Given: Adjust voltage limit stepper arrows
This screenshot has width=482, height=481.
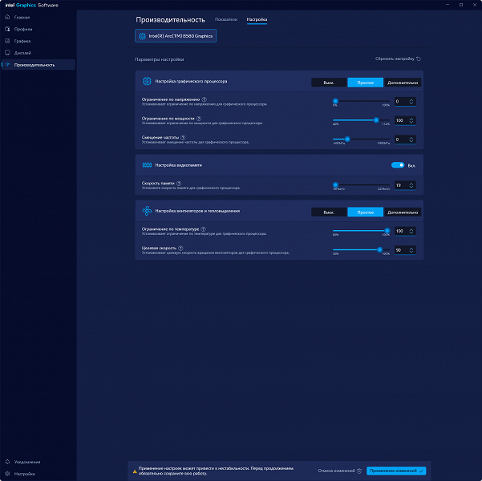Looking at the screenshot, I should [411, 102].
